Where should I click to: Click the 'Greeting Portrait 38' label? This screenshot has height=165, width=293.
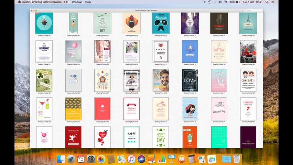(132, 93)
